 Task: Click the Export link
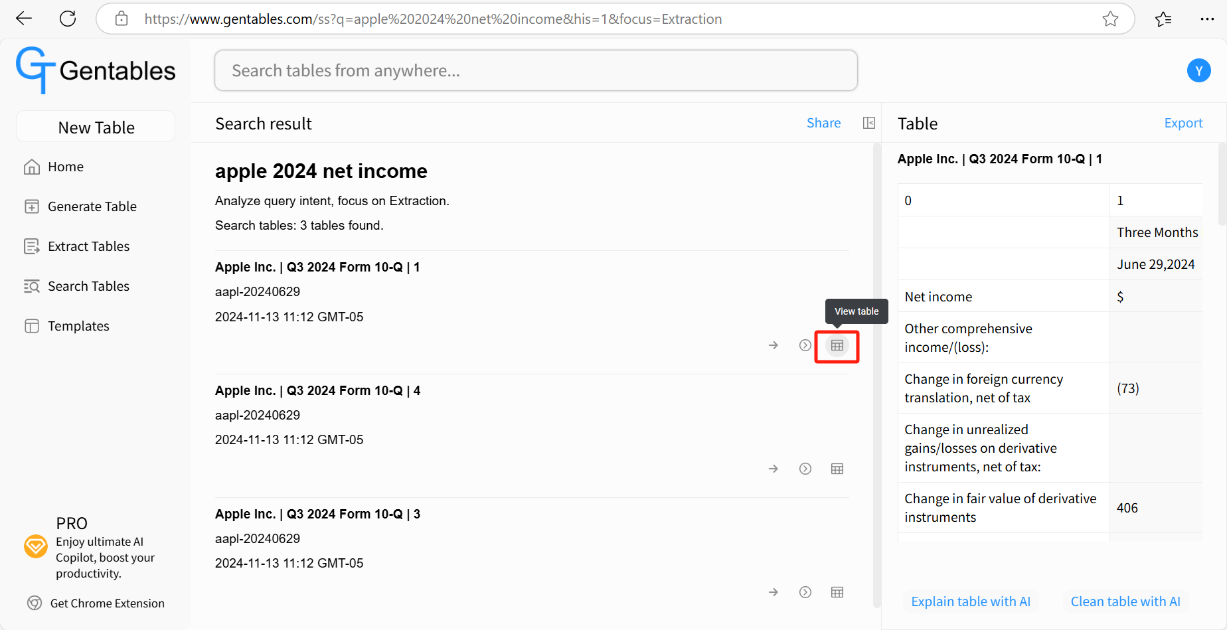[x=1183, y=123]
